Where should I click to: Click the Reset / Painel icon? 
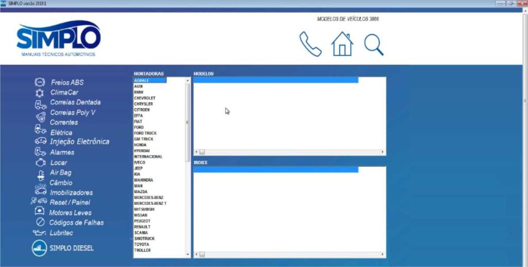click(39, 201)
